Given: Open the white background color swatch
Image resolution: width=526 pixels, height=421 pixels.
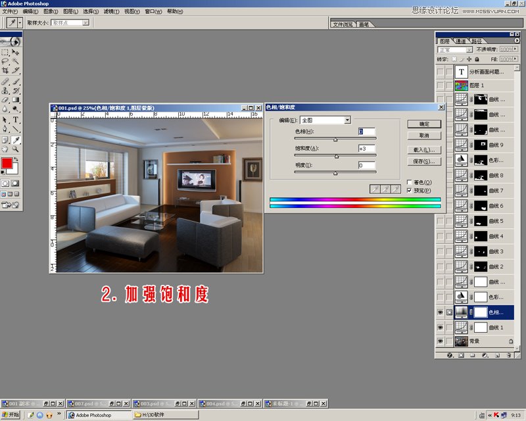Looking at the screenshot, I should [14, 170].
